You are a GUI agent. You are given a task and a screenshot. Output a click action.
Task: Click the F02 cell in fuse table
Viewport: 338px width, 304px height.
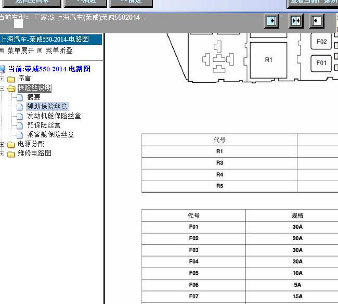pos(193,238)
